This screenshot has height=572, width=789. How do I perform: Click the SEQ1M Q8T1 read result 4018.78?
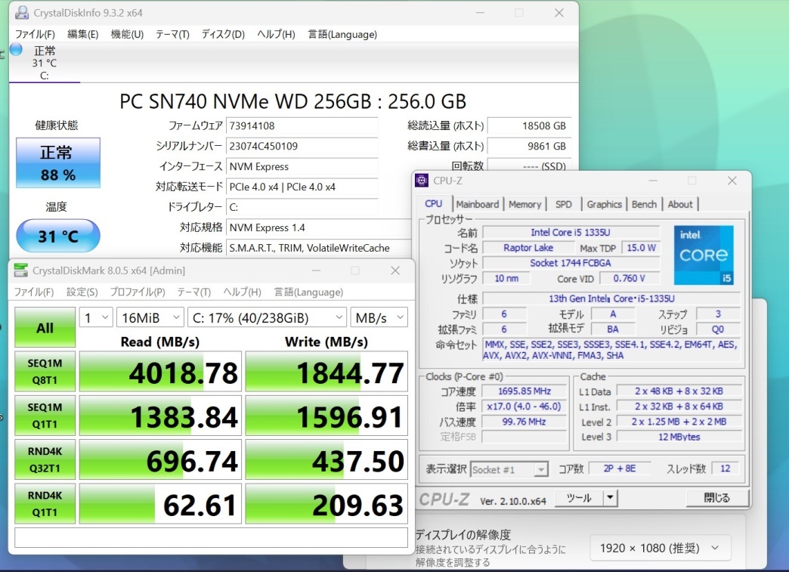tap(160, 372)
